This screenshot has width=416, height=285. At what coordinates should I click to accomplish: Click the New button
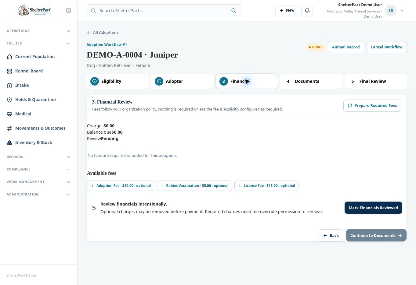[287, 10]
